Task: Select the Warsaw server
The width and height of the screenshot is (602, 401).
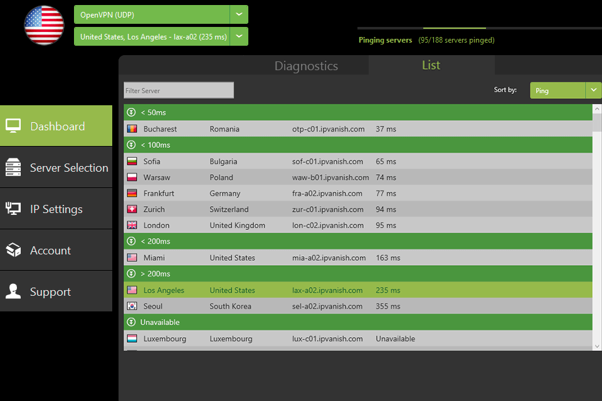Action: (x=358, y=177)
